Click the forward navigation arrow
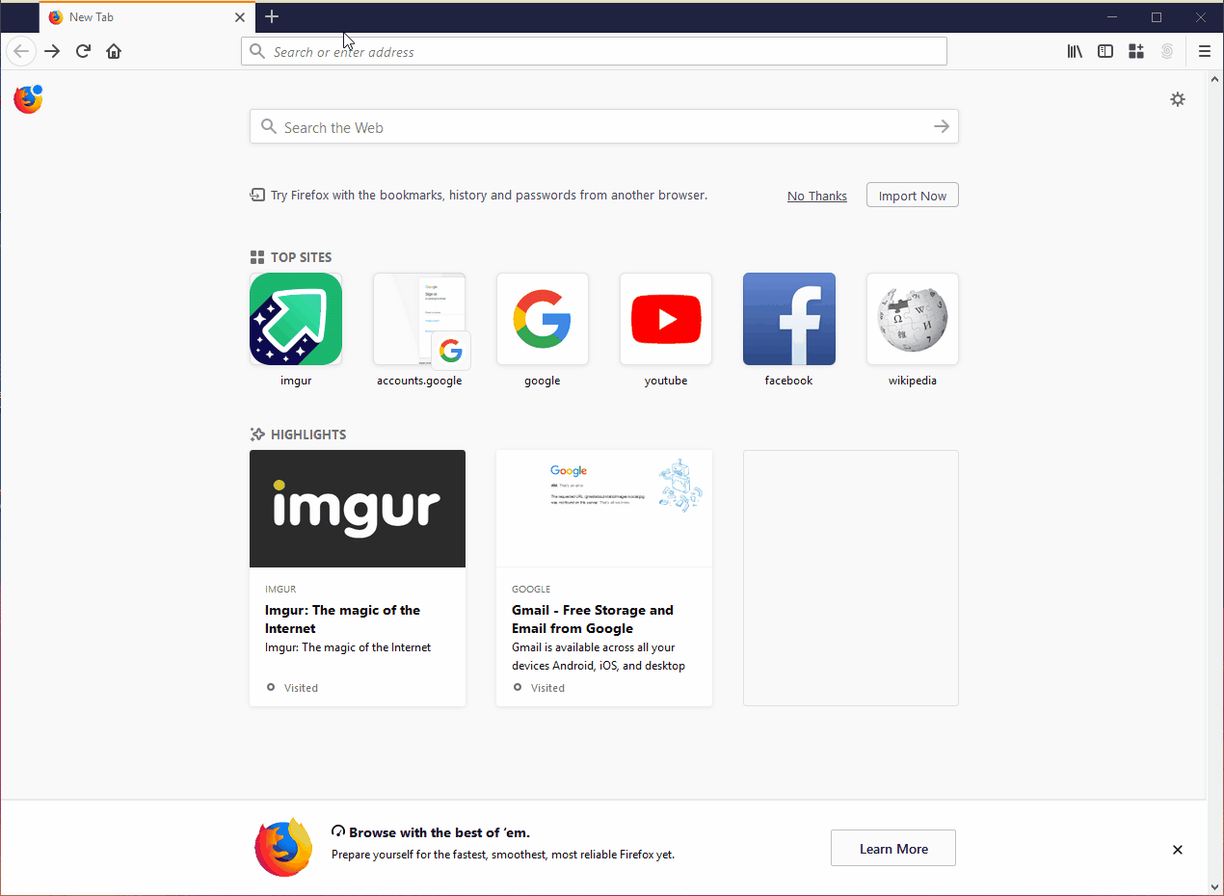 [52, 51]
